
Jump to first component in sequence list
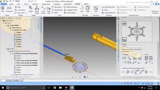tap(123, 72)
